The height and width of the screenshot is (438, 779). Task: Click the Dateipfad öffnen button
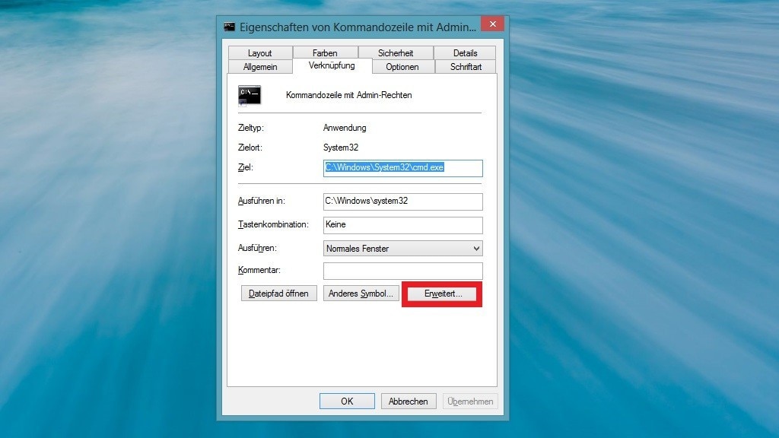pos(278,293)
